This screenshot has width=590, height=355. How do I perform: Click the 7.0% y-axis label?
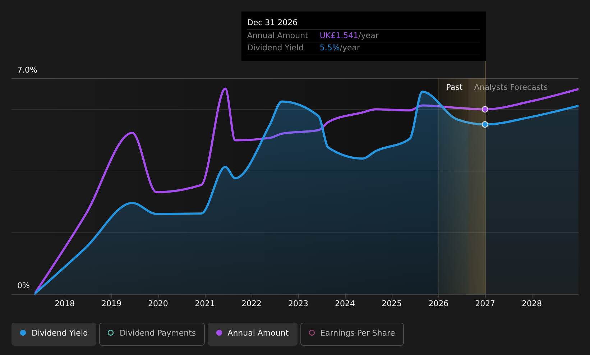coord(27,70)
